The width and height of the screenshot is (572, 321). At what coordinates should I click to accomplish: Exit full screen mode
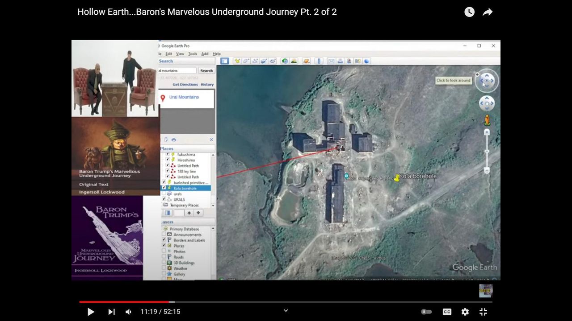[x=483, y=312]
